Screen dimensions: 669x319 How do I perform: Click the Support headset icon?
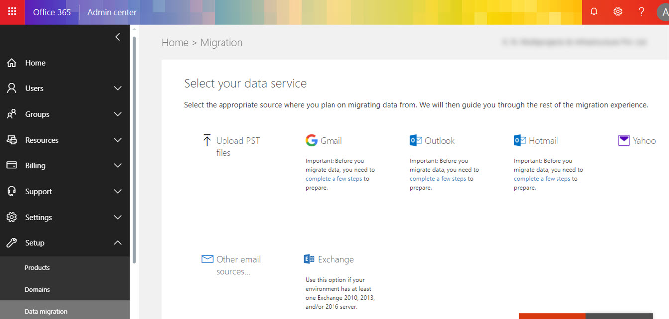click(12, 191)
